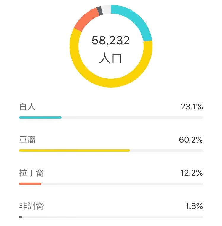This screenshot has height=226, width=222.
Task: Click the cyan 白人 progress bar
Action: (40, 117)
